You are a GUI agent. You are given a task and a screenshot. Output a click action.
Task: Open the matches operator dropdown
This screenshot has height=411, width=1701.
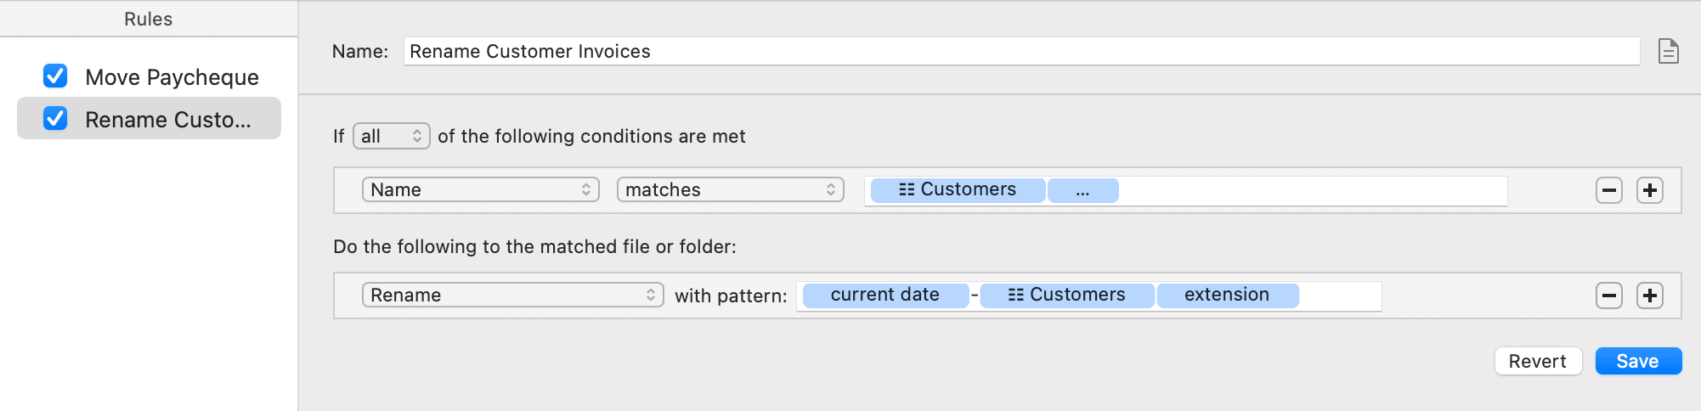[x=730, y=189]
